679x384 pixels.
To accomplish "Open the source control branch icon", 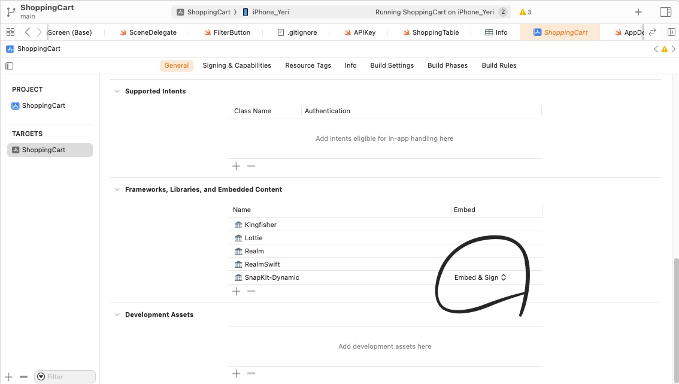I will click(11, 12).
